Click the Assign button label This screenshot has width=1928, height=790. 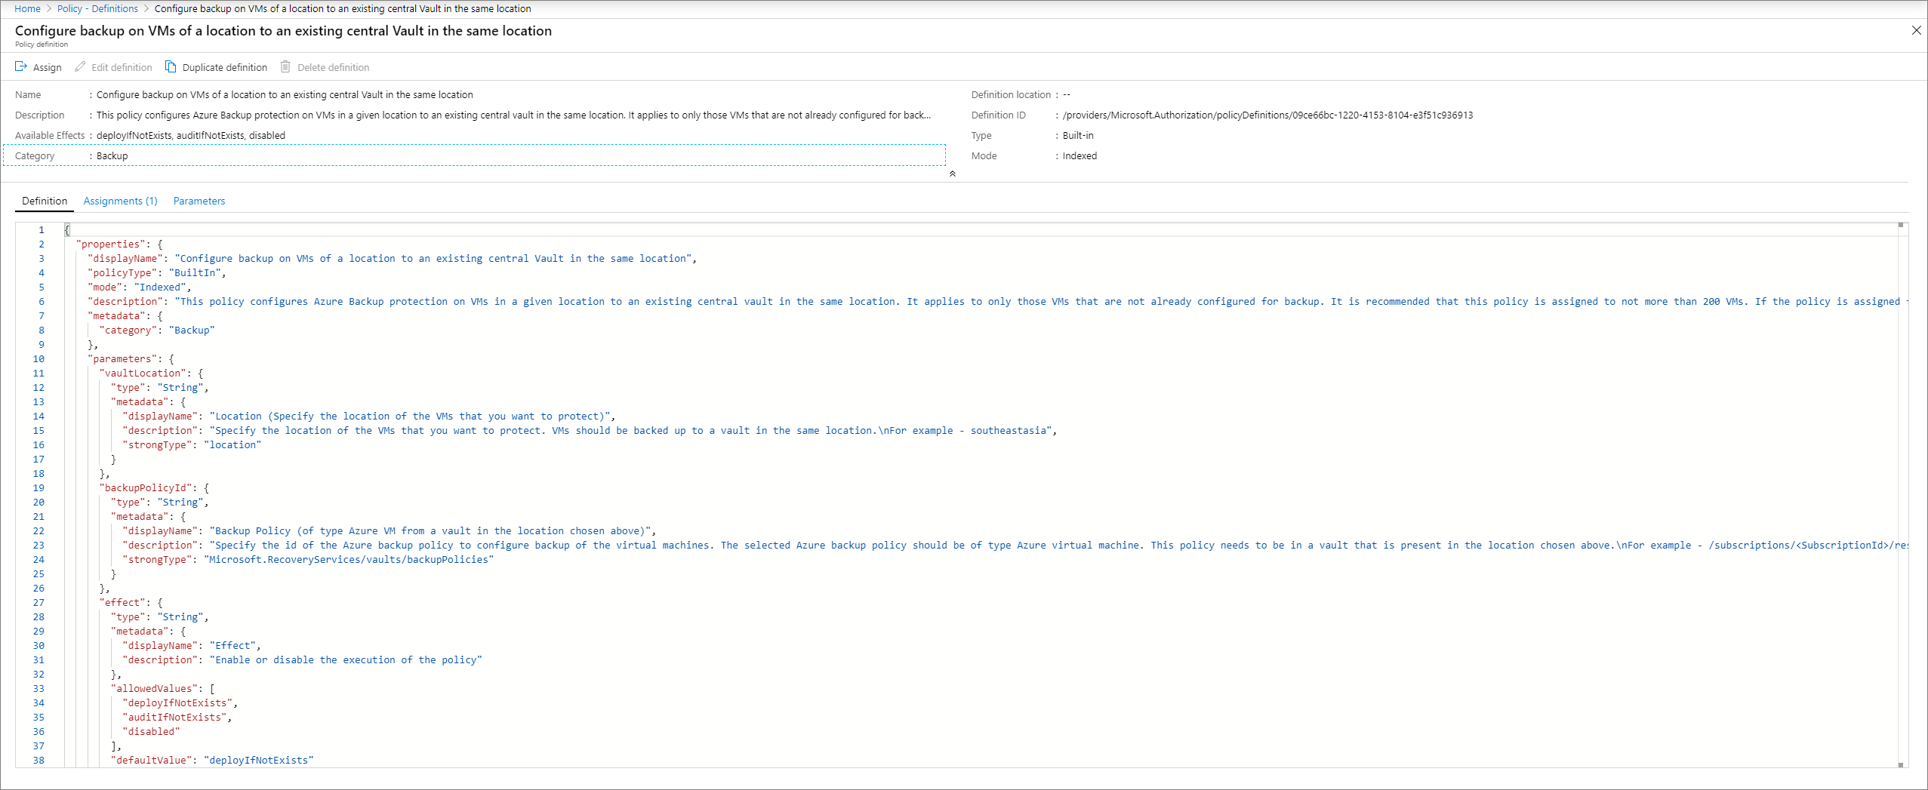click(x=48, y=67)
